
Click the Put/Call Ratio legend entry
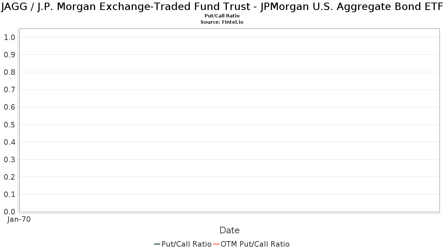[x=183, y=244]
